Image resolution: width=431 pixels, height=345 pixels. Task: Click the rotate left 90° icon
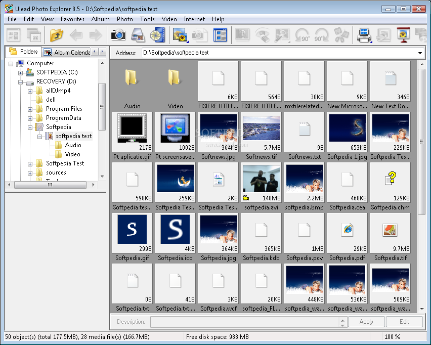tap(302, 35)
